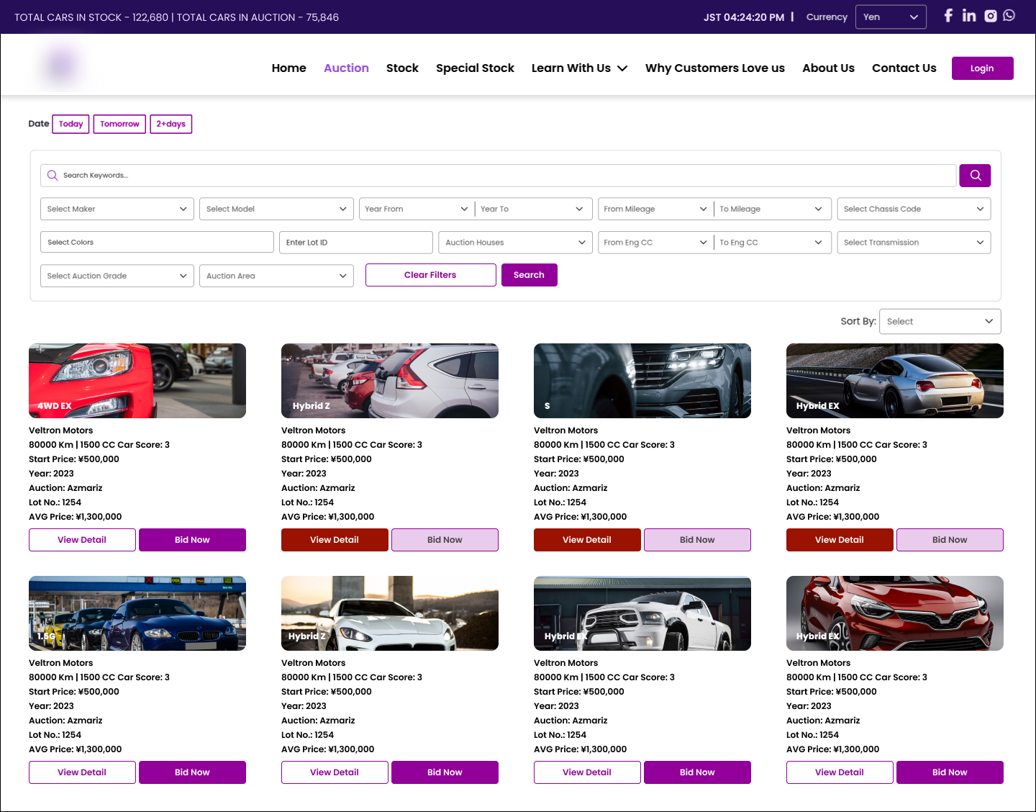Open the To Eng CC dropdown
The height and width of the screenshot is (812, 1036).
772,243
